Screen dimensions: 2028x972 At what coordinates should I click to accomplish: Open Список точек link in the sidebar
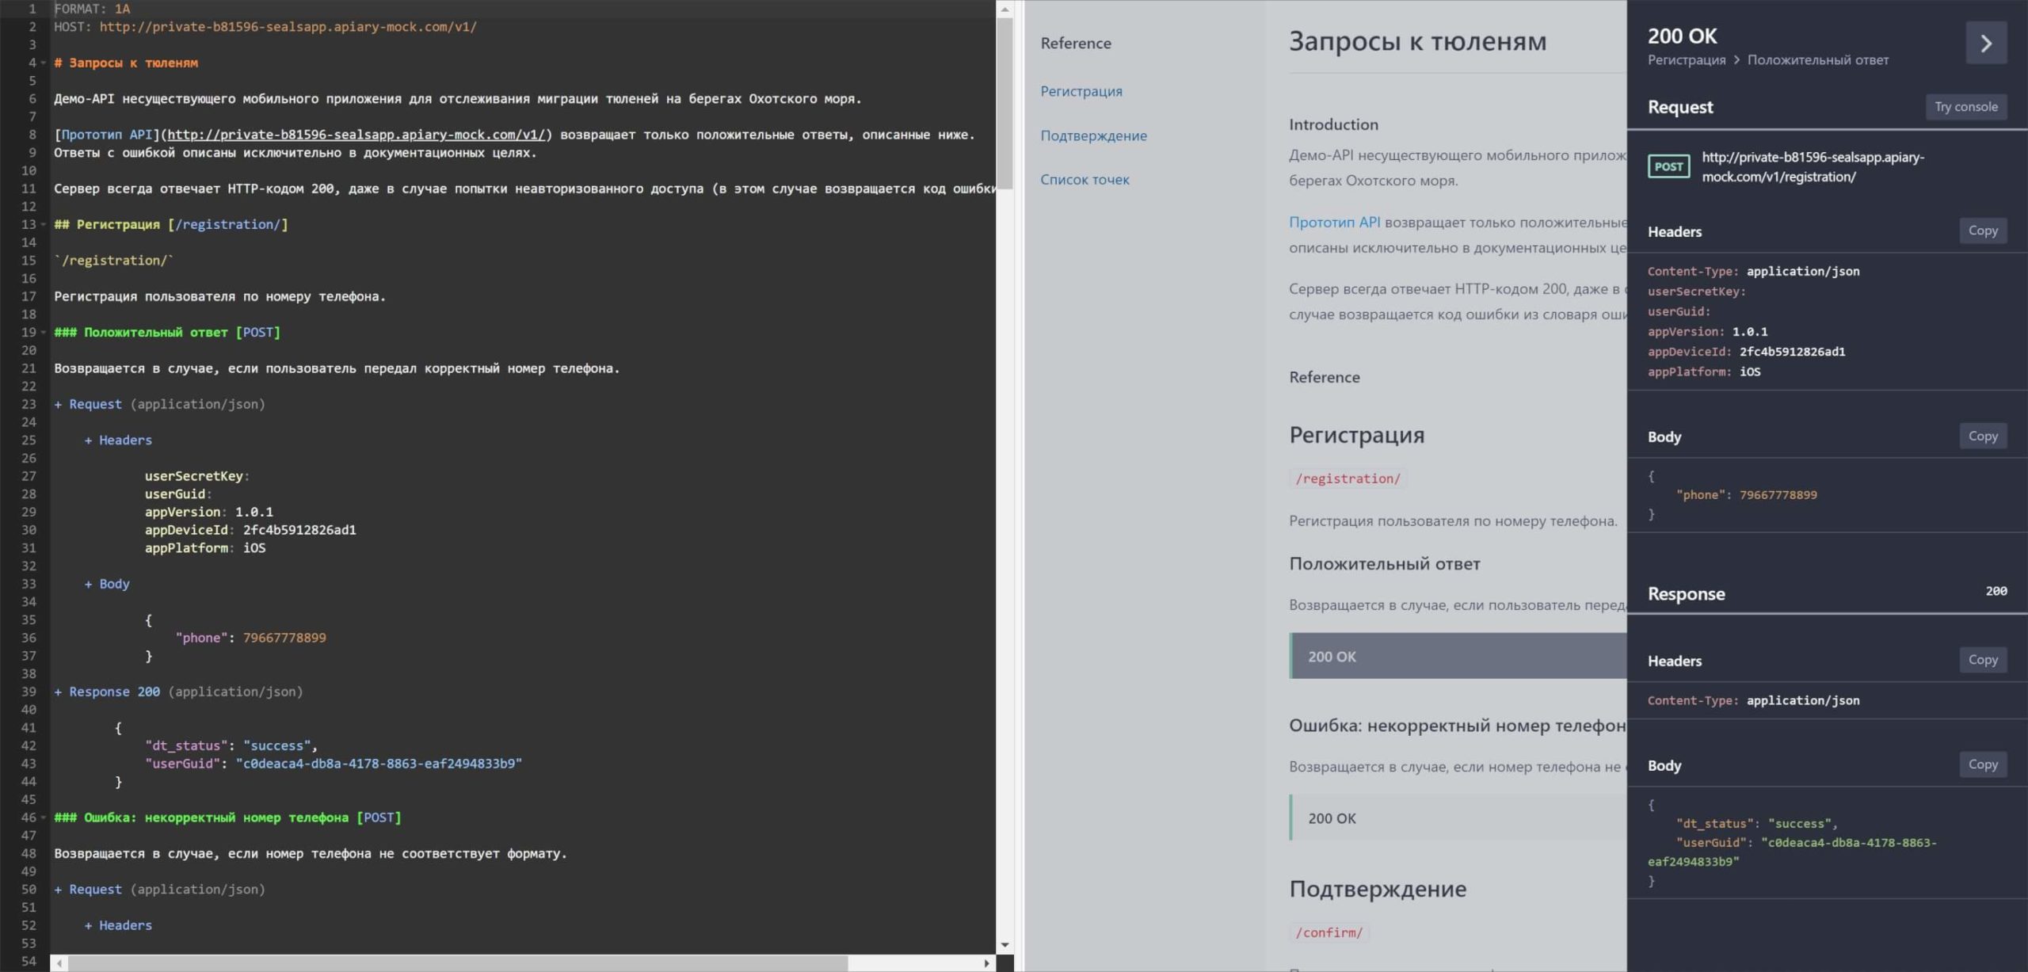[x=1085, y=180]
